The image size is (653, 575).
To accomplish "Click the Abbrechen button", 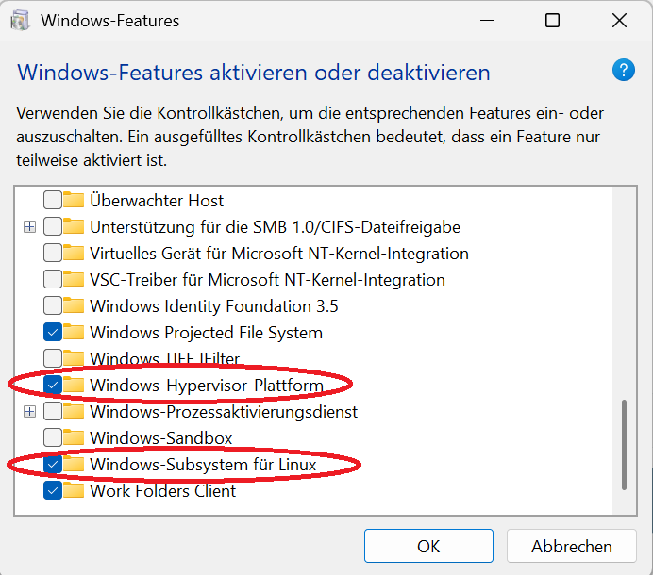I will point(572,546).
